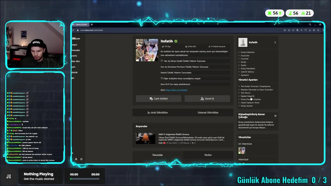Open bookmarks heart icon in toolbar

pyautogui.click(x=305, y=30)
